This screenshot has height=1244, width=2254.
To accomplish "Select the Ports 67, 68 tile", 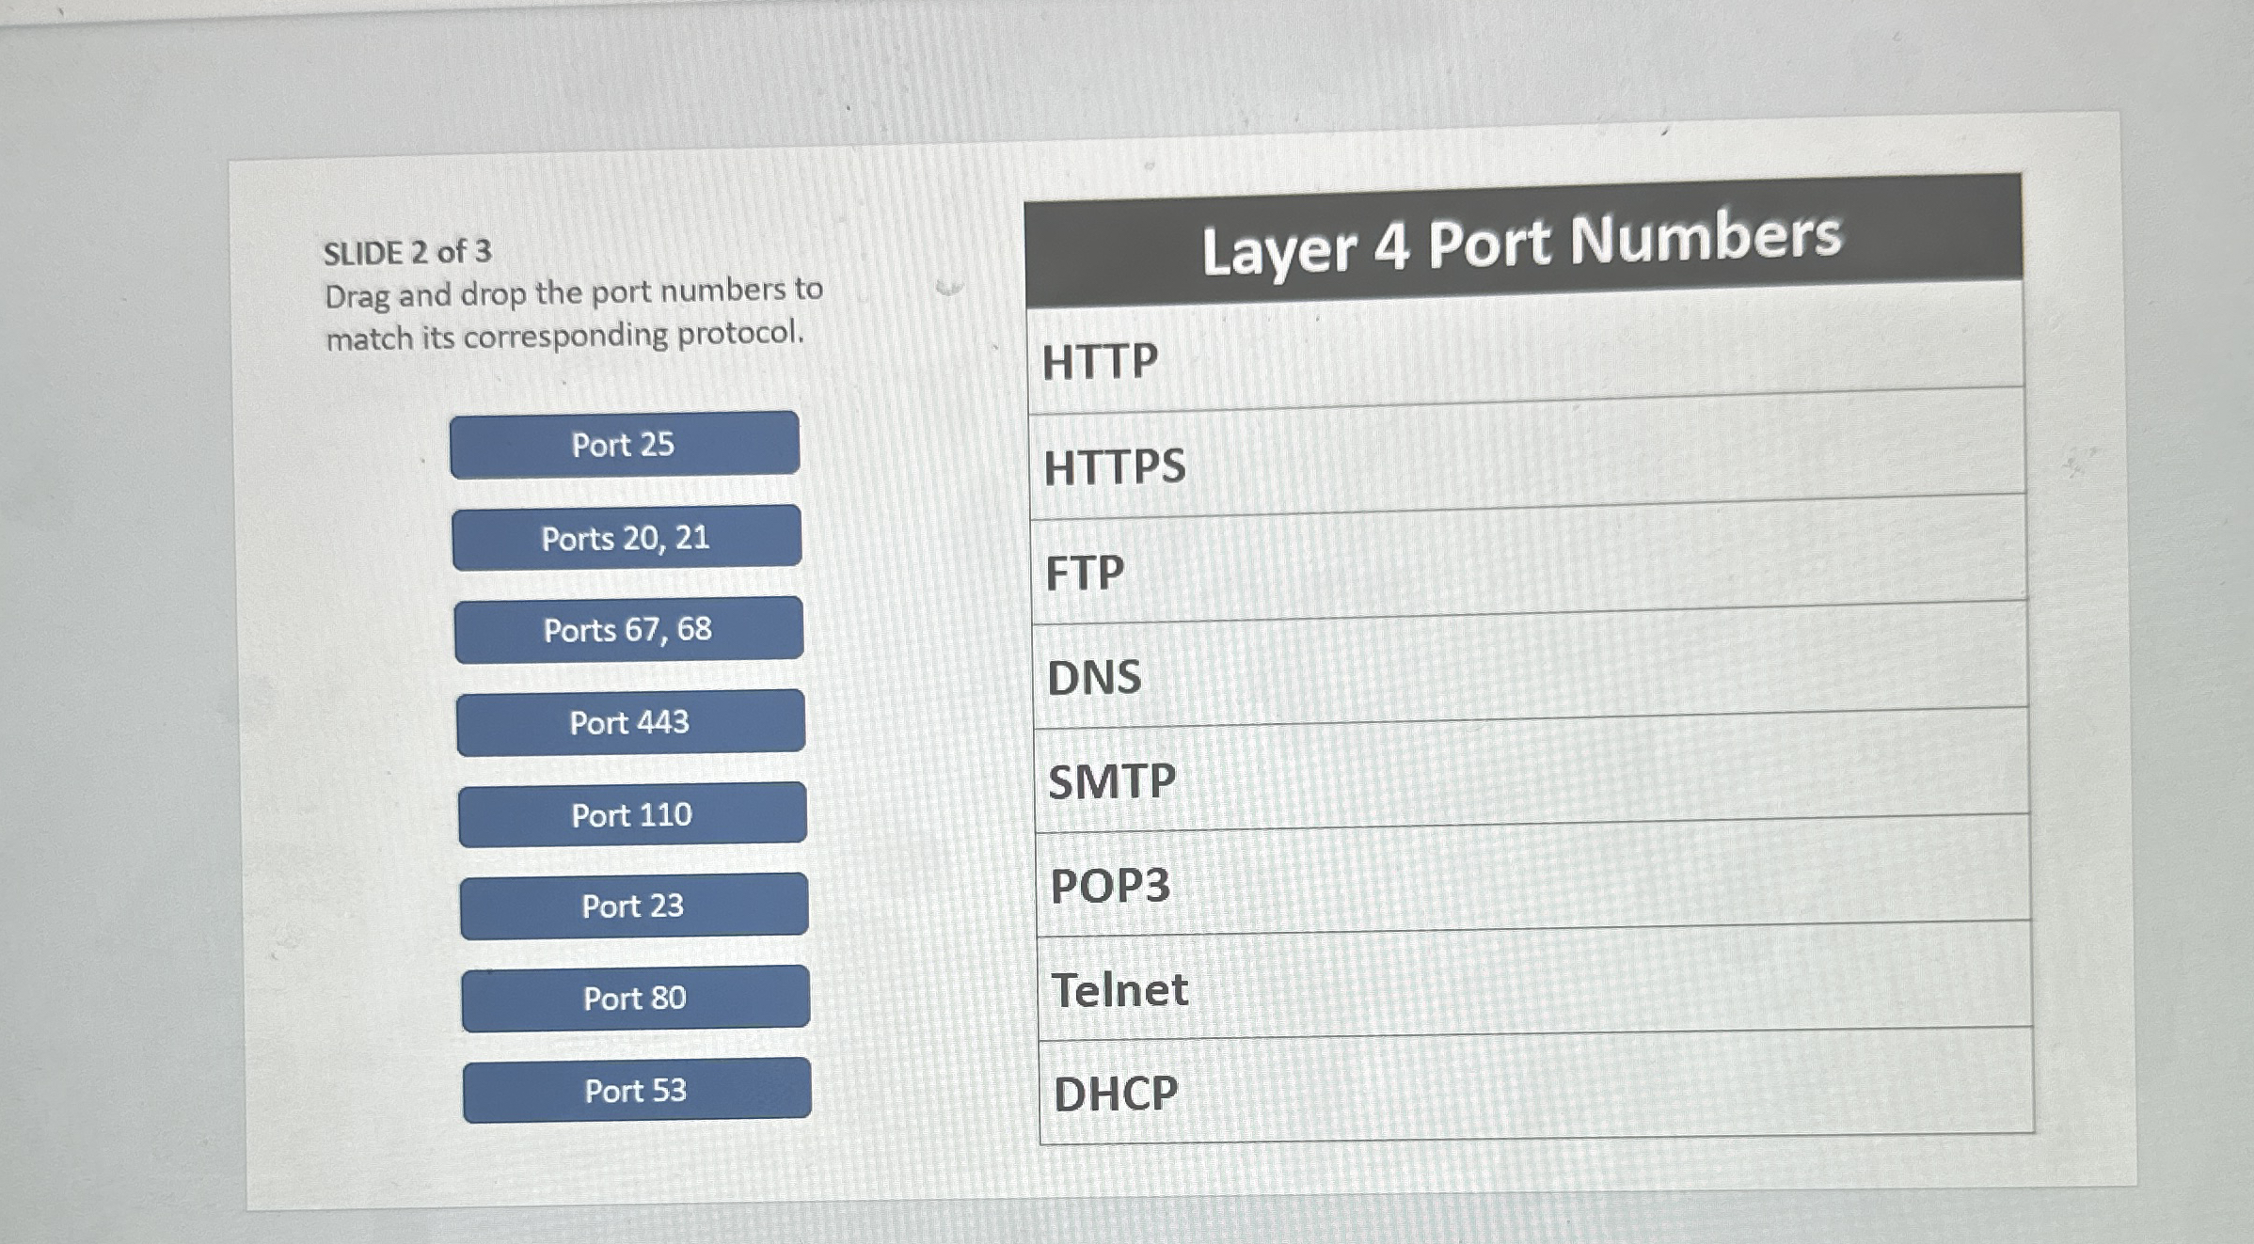I will coord(628,629).
